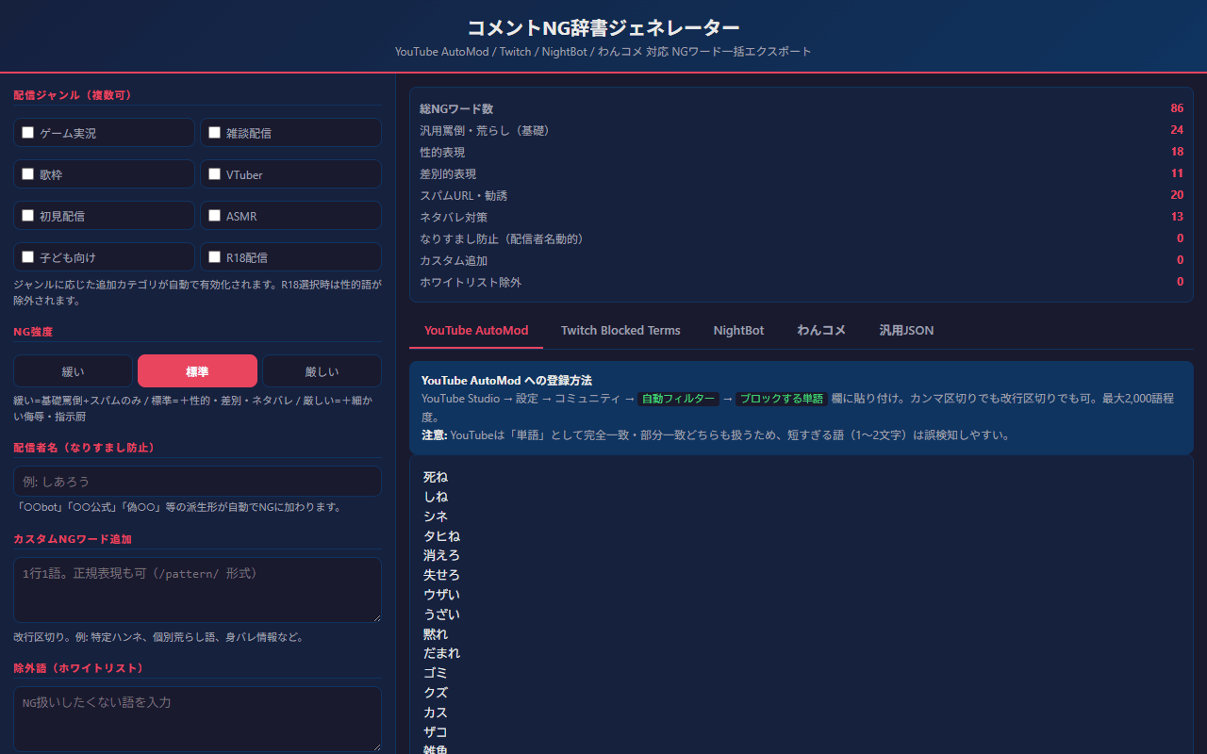Enable 初見配信 checkbox
This screenshot has width=1207, height=754.
click(28, 216)
